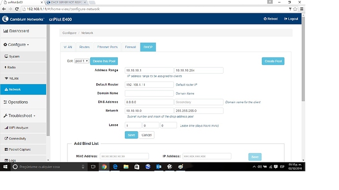339x190 pixels.
Task: Click the Domain Name input field
Action: pos(149,93)
